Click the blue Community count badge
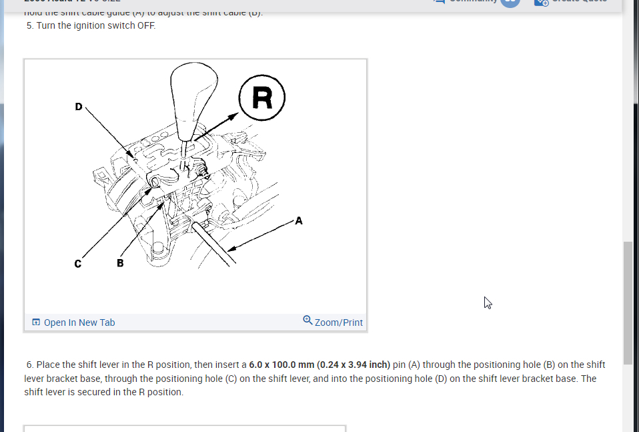Image resolution: width=639 pixels, height=432 pixels. (510, 3)
